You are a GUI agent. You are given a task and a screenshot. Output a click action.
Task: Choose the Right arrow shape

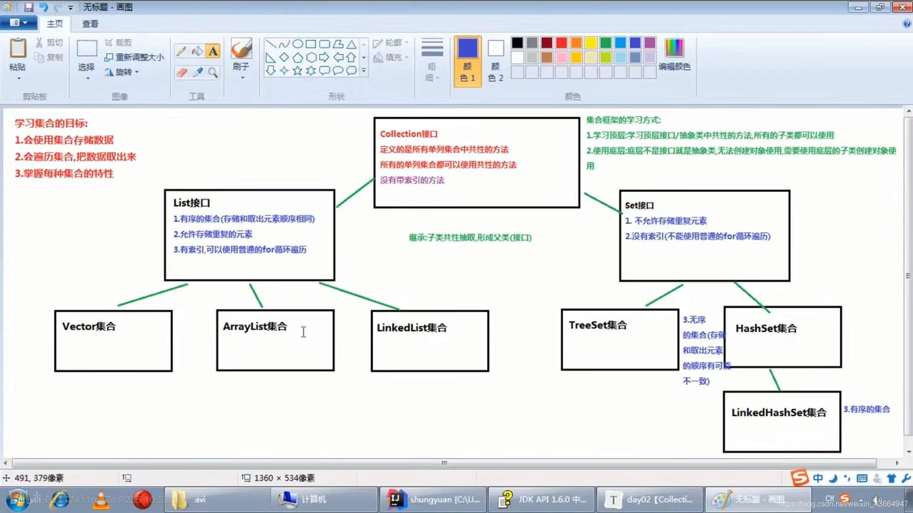click(x=324, y=57)
